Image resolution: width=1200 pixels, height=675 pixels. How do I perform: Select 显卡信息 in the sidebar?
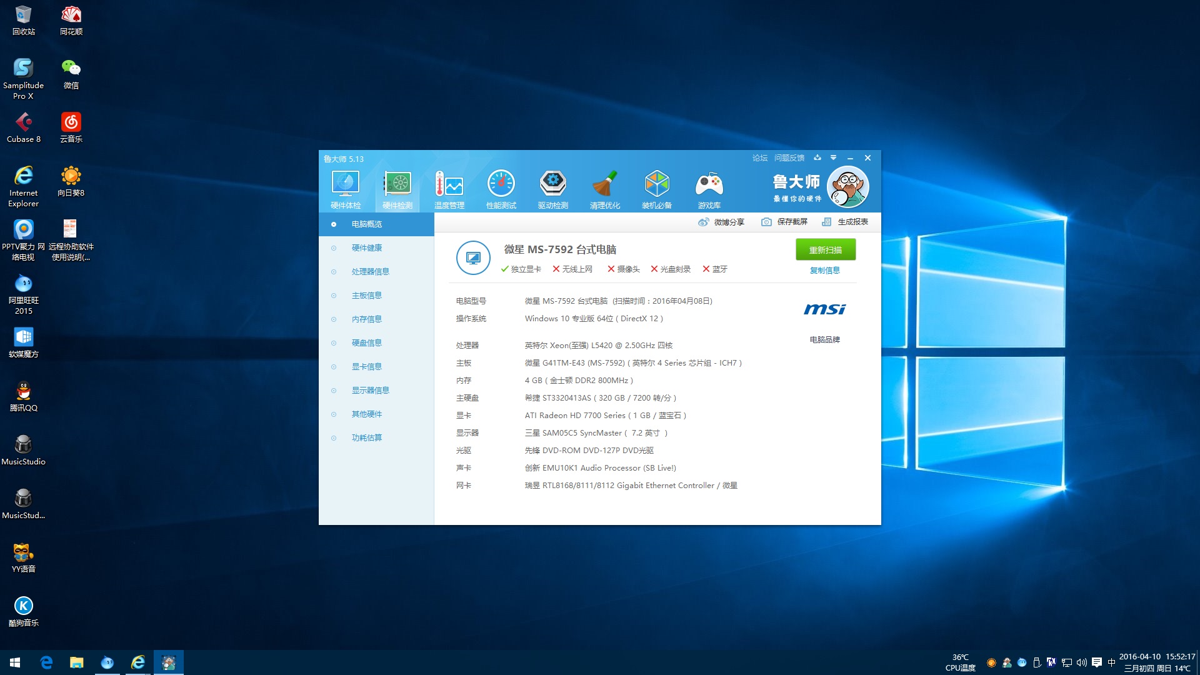tap(376, 367)
